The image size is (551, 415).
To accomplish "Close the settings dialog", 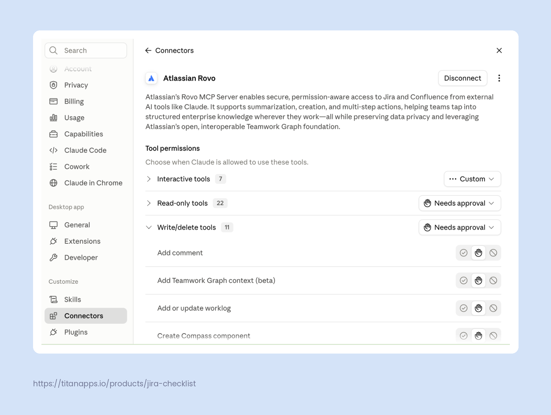I will pyautogui.click(x=499, y=50).
